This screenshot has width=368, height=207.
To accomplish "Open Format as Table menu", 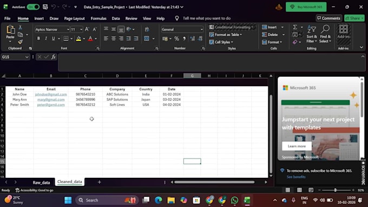I will click(226, 34).
